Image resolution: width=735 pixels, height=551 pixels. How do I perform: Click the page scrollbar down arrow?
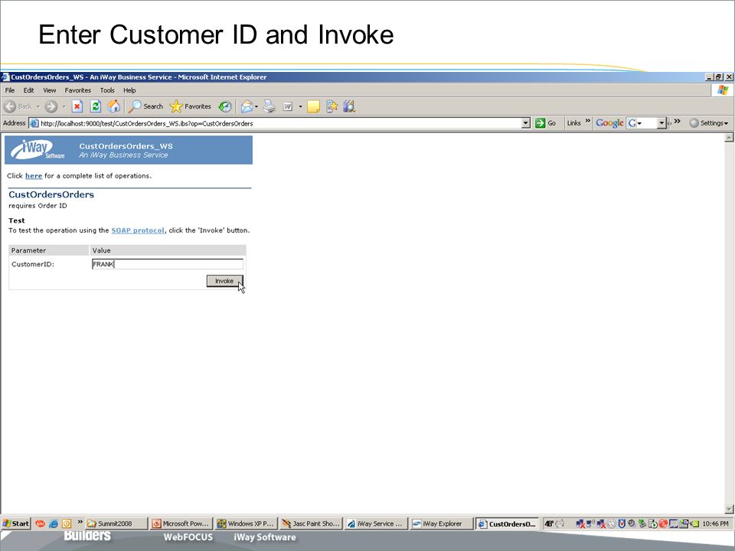(729, 509)
